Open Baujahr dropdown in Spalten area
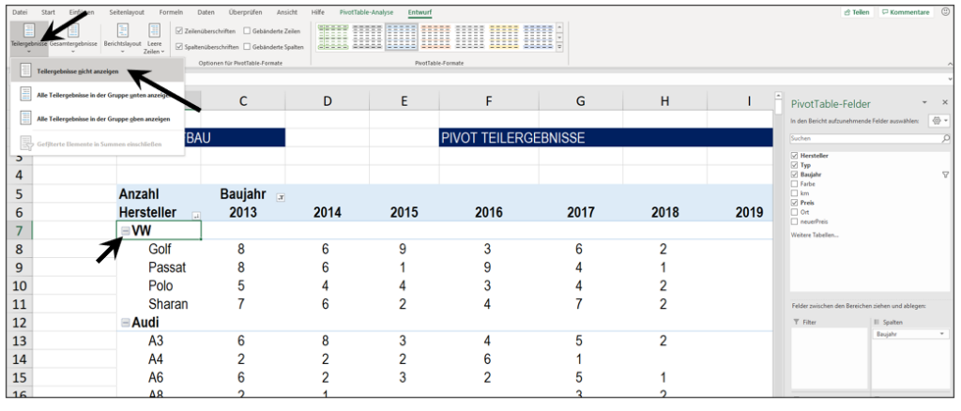961x411 pixels. (x=940, y=334)
